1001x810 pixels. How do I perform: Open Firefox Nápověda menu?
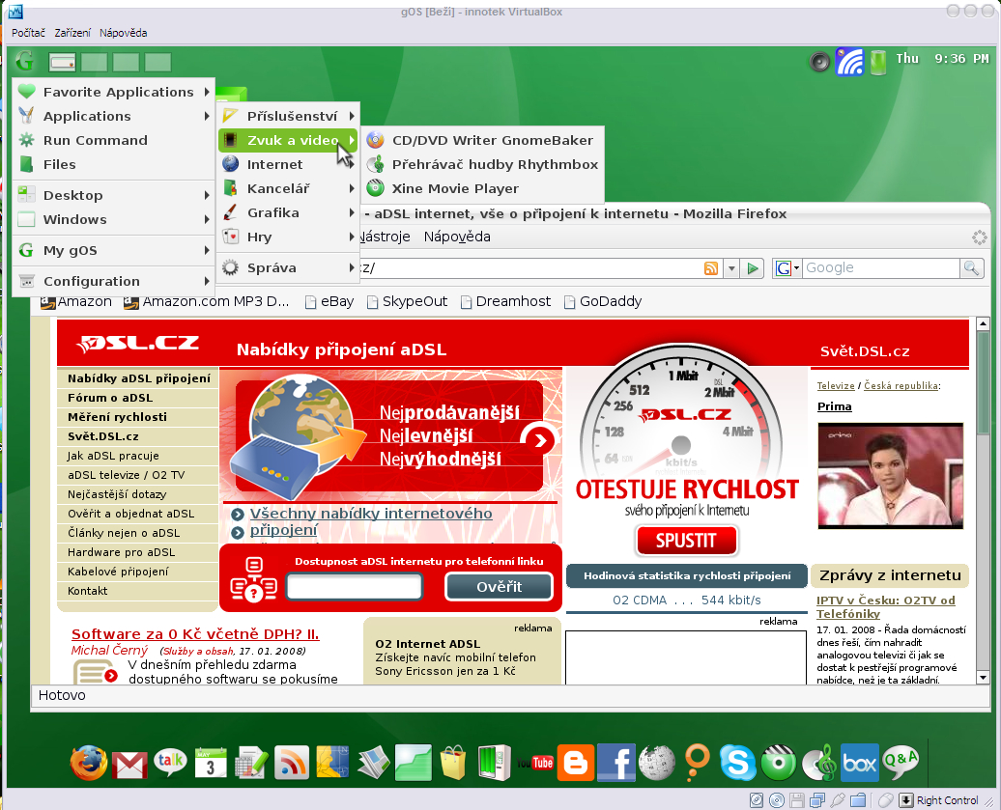click(457, 237)
